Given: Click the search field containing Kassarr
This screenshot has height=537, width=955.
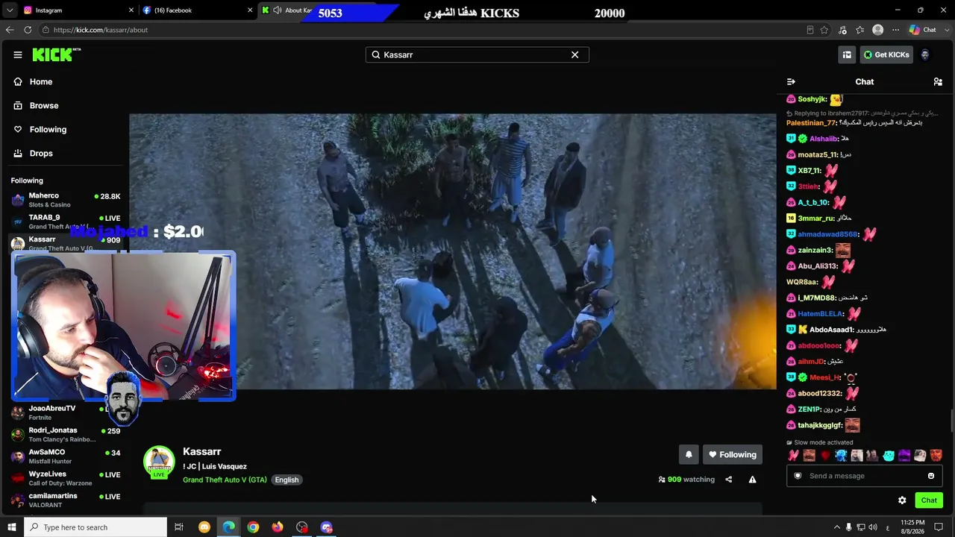Looking at the screenshot, I should (477, 54).
